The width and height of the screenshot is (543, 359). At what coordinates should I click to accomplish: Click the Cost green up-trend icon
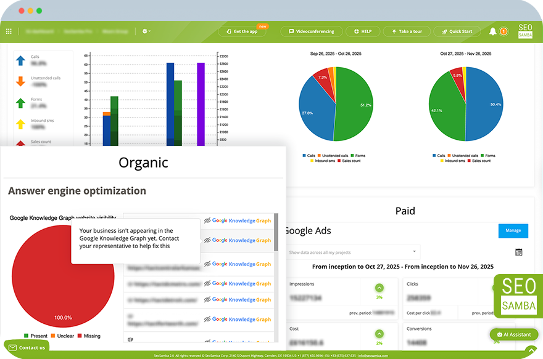pos(379,334)
